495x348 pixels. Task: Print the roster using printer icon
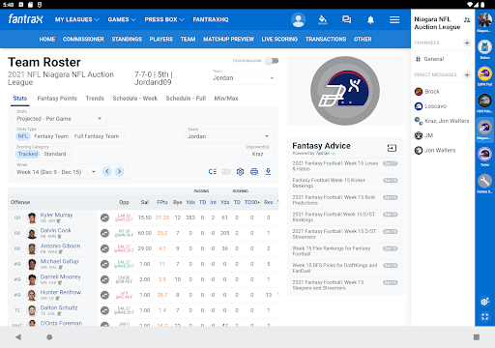click(254, 172)
